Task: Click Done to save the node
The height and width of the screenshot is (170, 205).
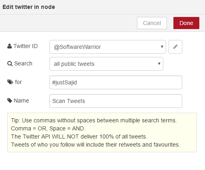Action: pos(186,23)
